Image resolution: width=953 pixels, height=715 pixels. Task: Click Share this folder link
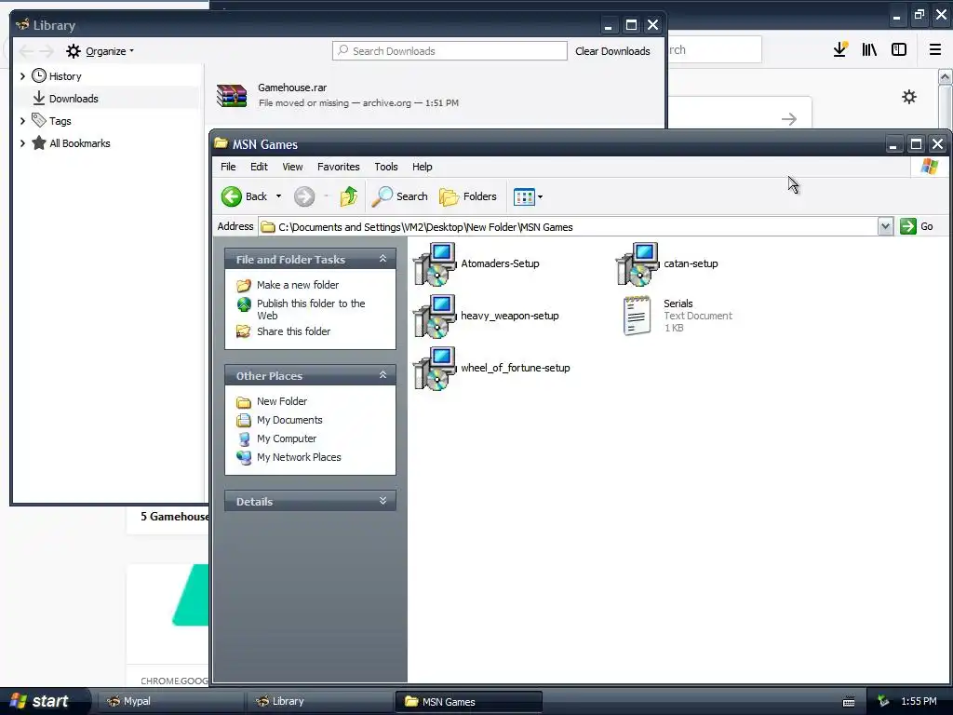coord(293,331)
